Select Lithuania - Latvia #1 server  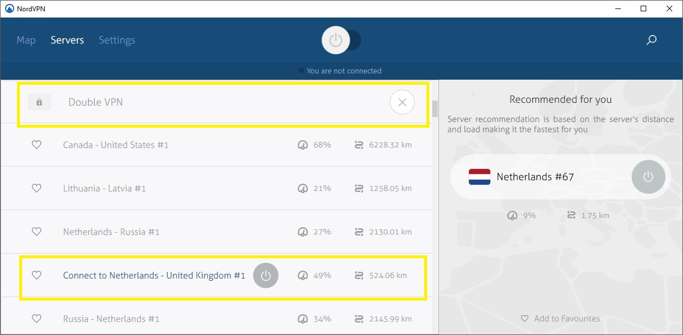click(x=105, y=188)
